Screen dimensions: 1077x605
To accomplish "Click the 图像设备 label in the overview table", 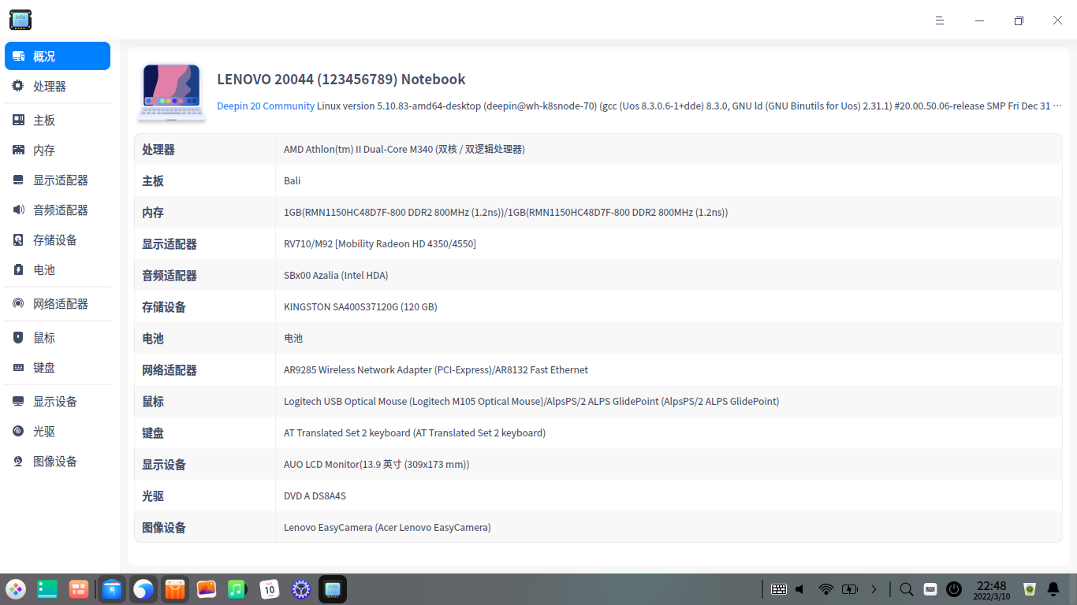I will tap(164, 527).
